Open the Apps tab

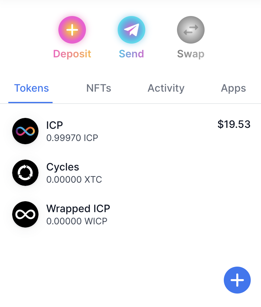click(233, 88)
